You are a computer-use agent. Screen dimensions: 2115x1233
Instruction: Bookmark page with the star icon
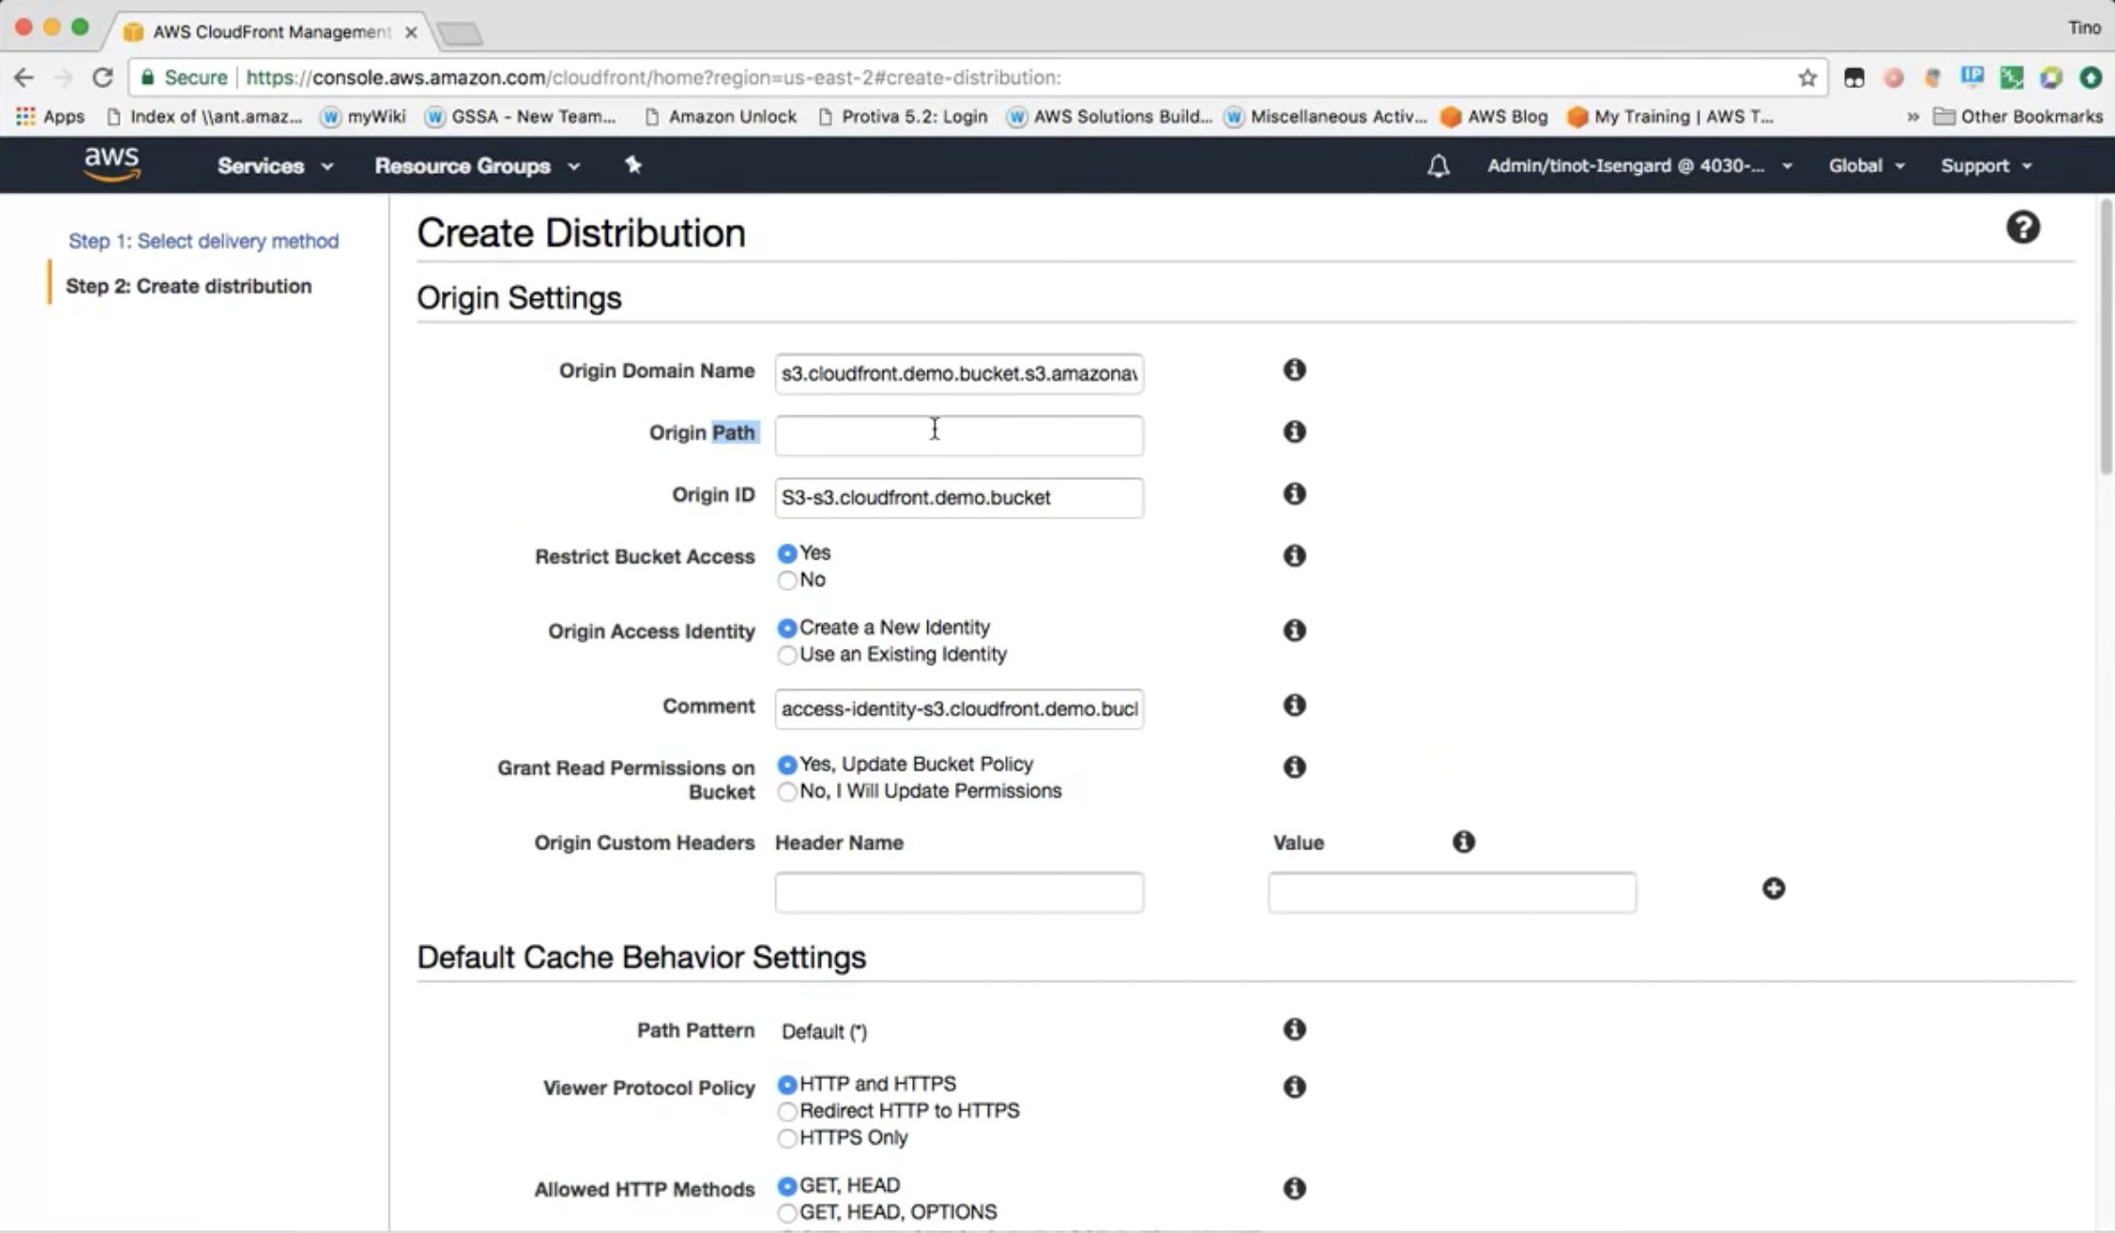(x=1806, y=78)
